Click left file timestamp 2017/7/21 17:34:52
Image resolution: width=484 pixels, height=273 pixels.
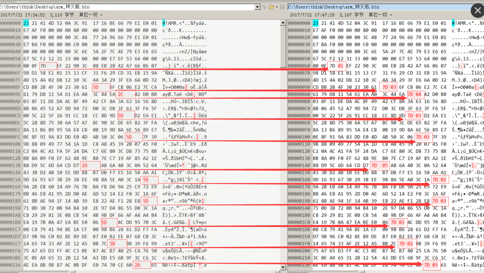coord(23,15)
